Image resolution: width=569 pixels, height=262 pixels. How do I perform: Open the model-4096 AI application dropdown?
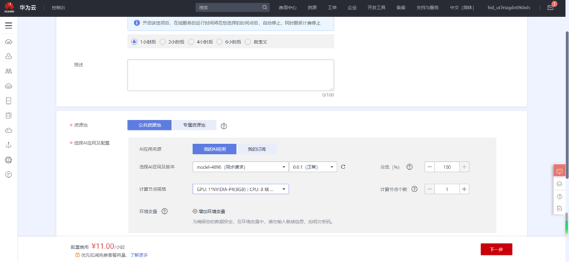tap(240, 167)
